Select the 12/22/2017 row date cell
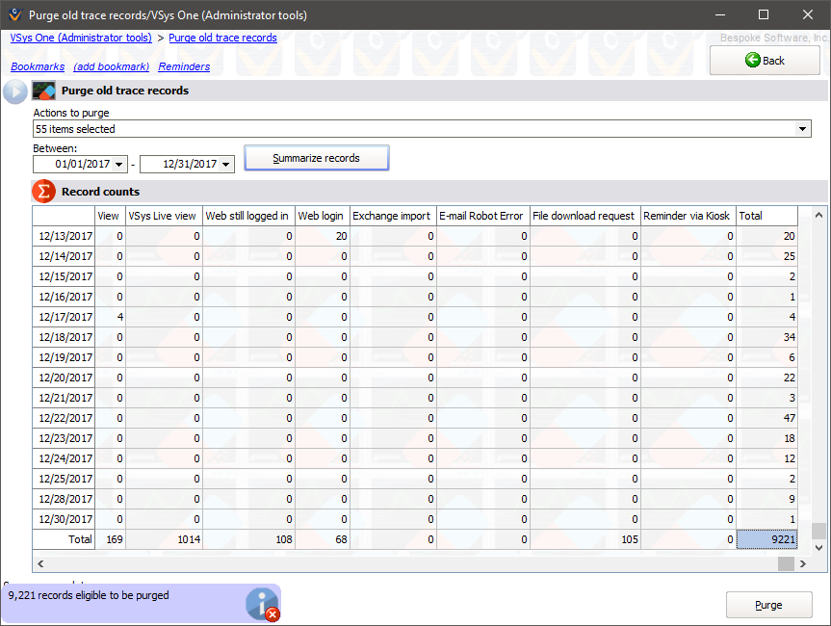 click(65, 418)
